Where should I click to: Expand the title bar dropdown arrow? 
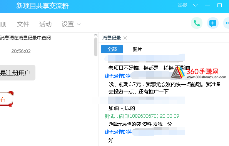[x=195, y=5]
